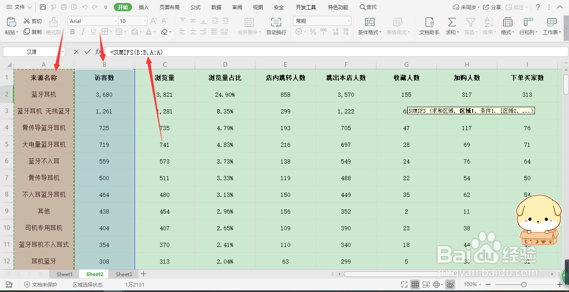The image size is (569, 292).
Task: Click the Redo arrow icon
Action: tap(95, 7)
